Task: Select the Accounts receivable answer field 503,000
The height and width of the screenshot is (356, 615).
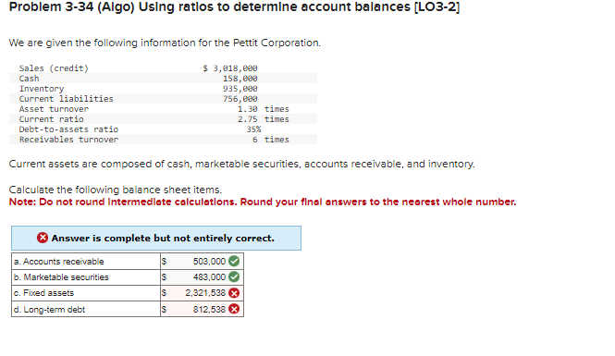Action: (x=202, y=261)
